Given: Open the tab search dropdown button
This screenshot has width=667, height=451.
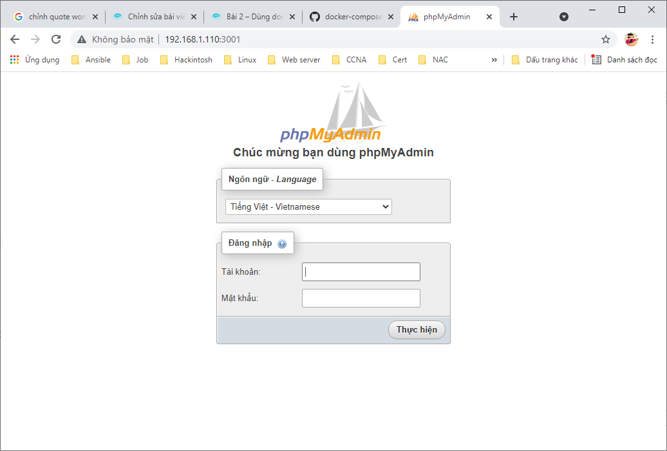Looking at the screenshot, I should coord(564,17).
